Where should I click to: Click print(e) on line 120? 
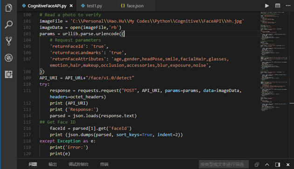click(x=60, y=154)
